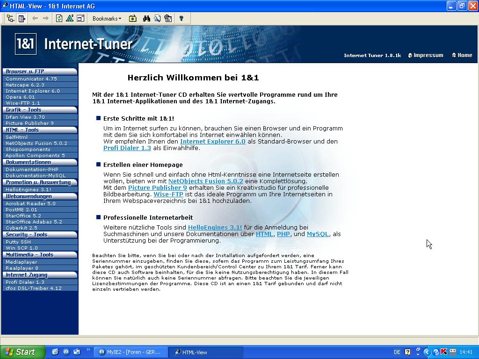
Task: Open SelfHtml in sidebar
Action: (x=40, y=137)
